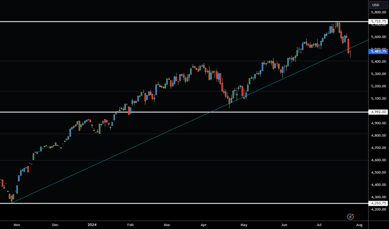Click the 5,600.00 price axis label

pyautogui.click(x=378, y=37)
